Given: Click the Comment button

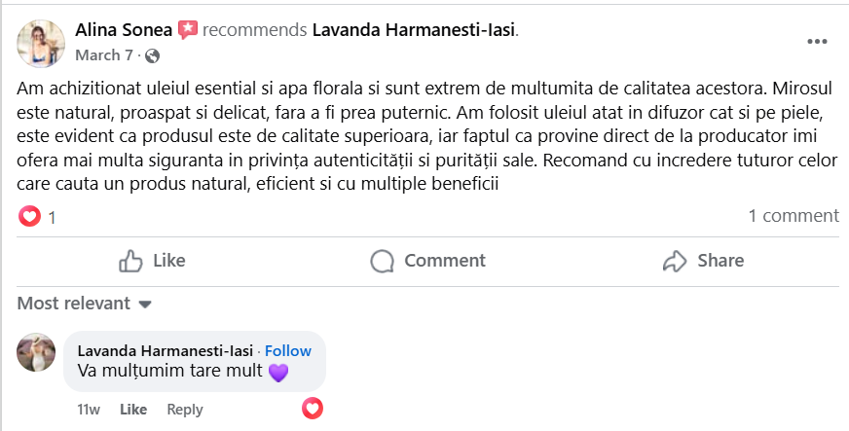Looking at the screenshot, I should [427, 261].
